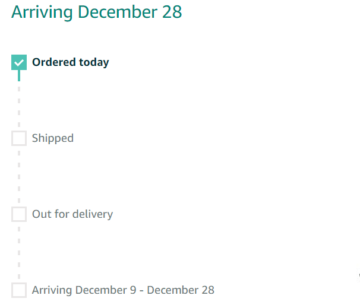Image resolution: width=360 pixels, height=308 pixels.
Task: Click the solid teal progress segment
Action: point(19,75)
